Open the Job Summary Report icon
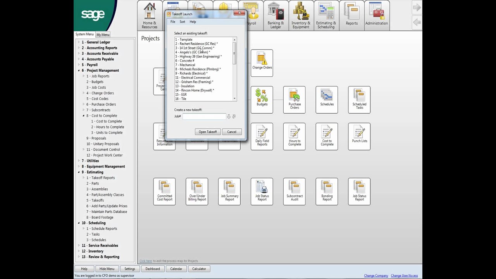This screenshot has height=279, width=496. point(229,191)
